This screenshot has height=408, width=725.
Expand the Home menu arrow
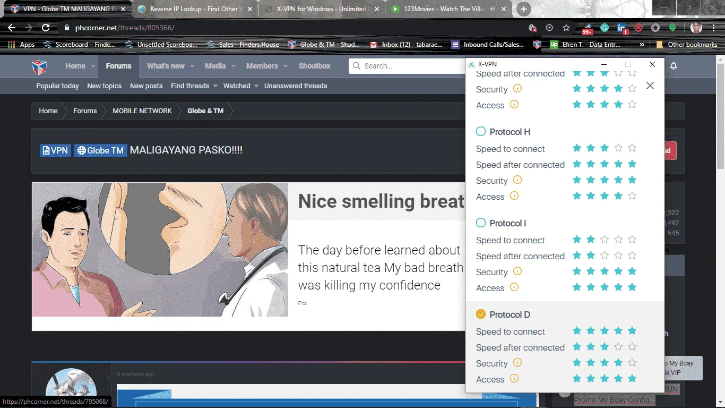(x=93, y=66)
